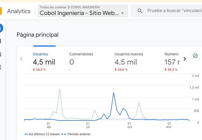Viewport: 202px width, 140px height.
Task: Click the Todas las cuentas breadcrumb
Action: (x=53, y=7)
